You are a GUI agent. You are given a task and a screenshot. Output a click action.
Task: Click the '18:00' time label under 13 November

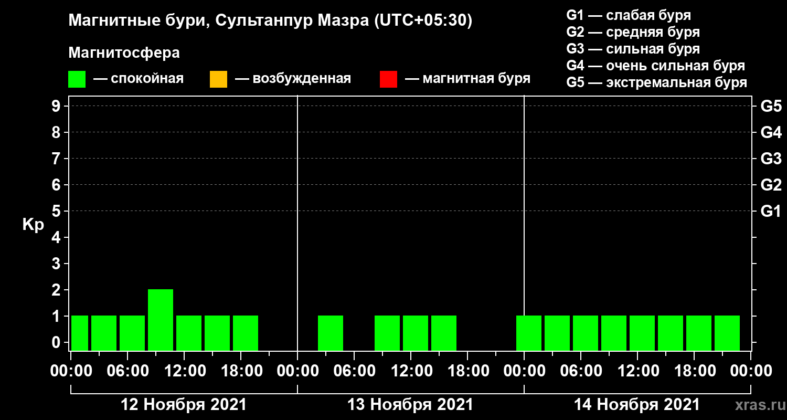tap(467, 371)
